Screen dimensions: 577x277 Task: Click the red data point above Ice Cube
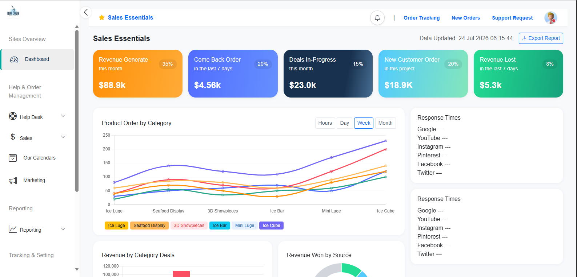[386, 149]
